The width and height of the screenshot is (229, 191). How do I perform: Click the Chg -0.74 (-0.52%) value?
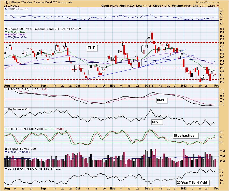pyautogui.click(x=205, y=6)
